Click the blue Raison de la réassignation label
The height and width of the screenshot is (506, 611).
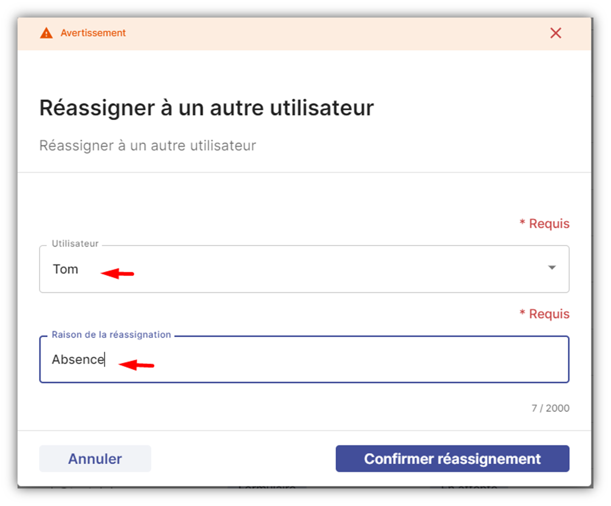pos(111,334)
